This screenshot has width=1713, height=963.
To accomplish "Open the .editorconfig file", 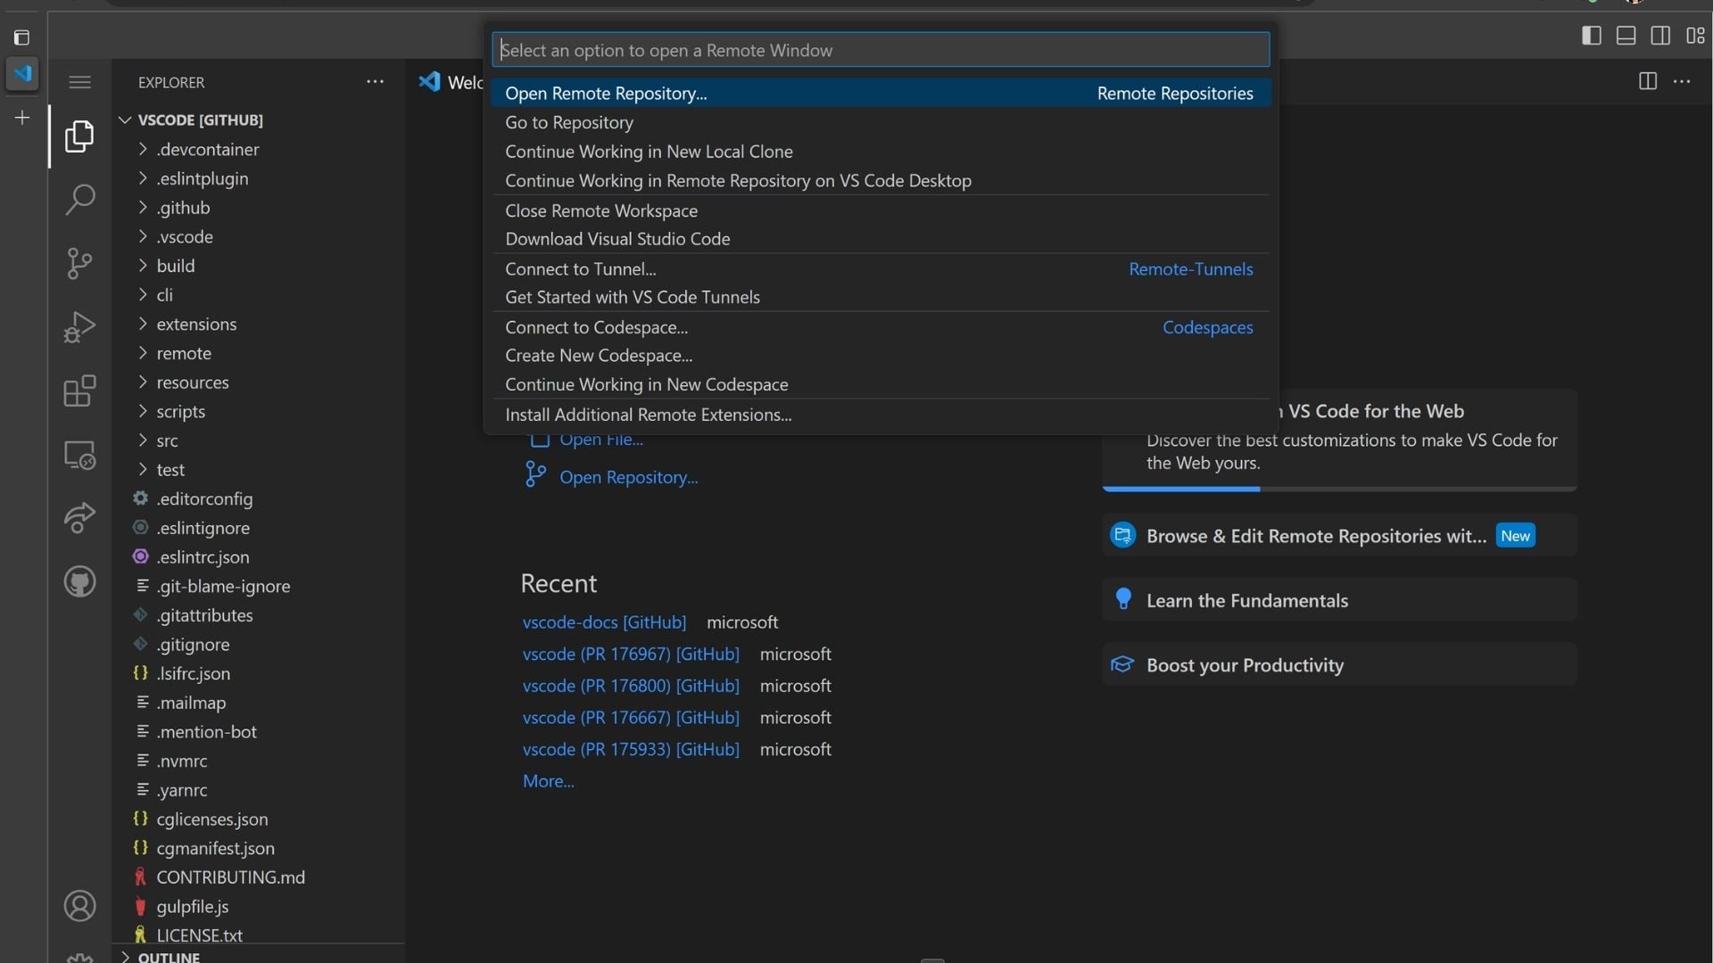I will [x=204, y=498].
